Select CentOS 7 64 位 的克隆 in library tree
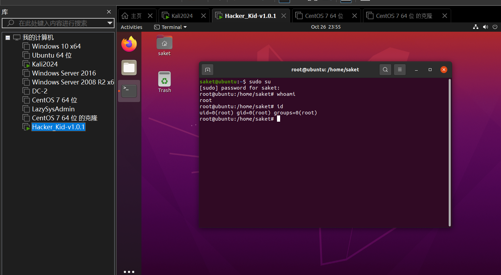The image size is (501, 275). coord(65,118)
